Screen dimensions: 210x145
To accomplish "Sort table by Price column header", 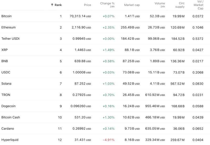I will (x=87, y=5).
